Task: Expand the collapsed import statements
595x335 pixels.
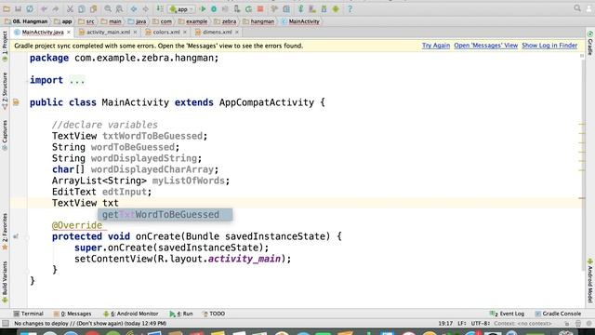Action: [x=77, y=80]
